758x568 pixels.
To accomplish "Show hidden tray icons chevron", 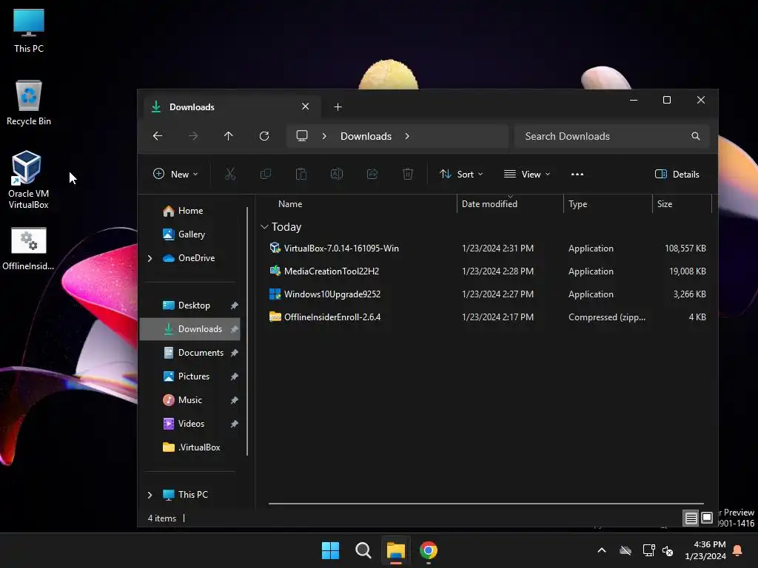I will (602, 550).
